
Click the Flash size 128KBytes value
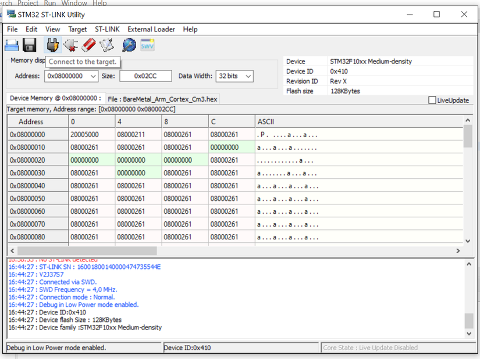(345, 91)
